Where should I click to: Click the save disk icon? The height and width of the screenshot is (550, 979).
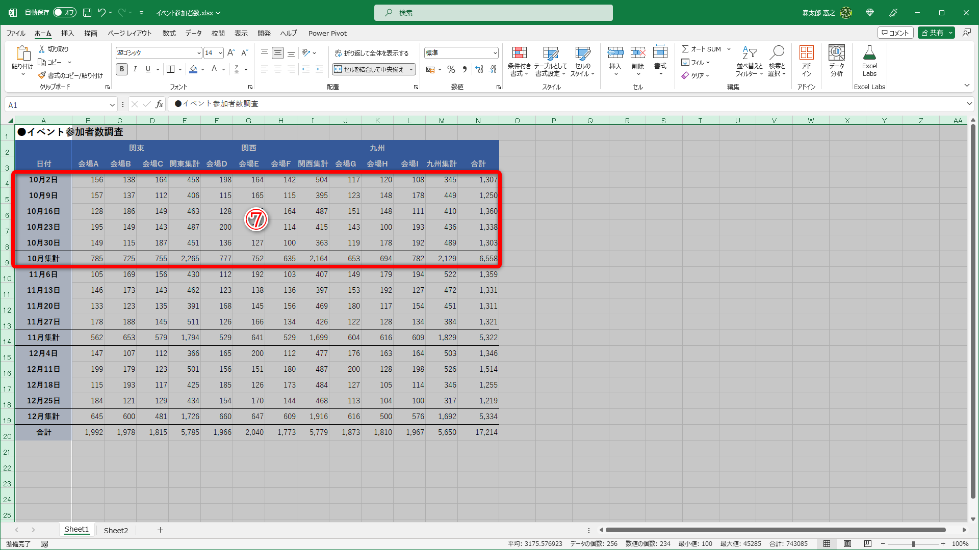[x=87, y=12]
